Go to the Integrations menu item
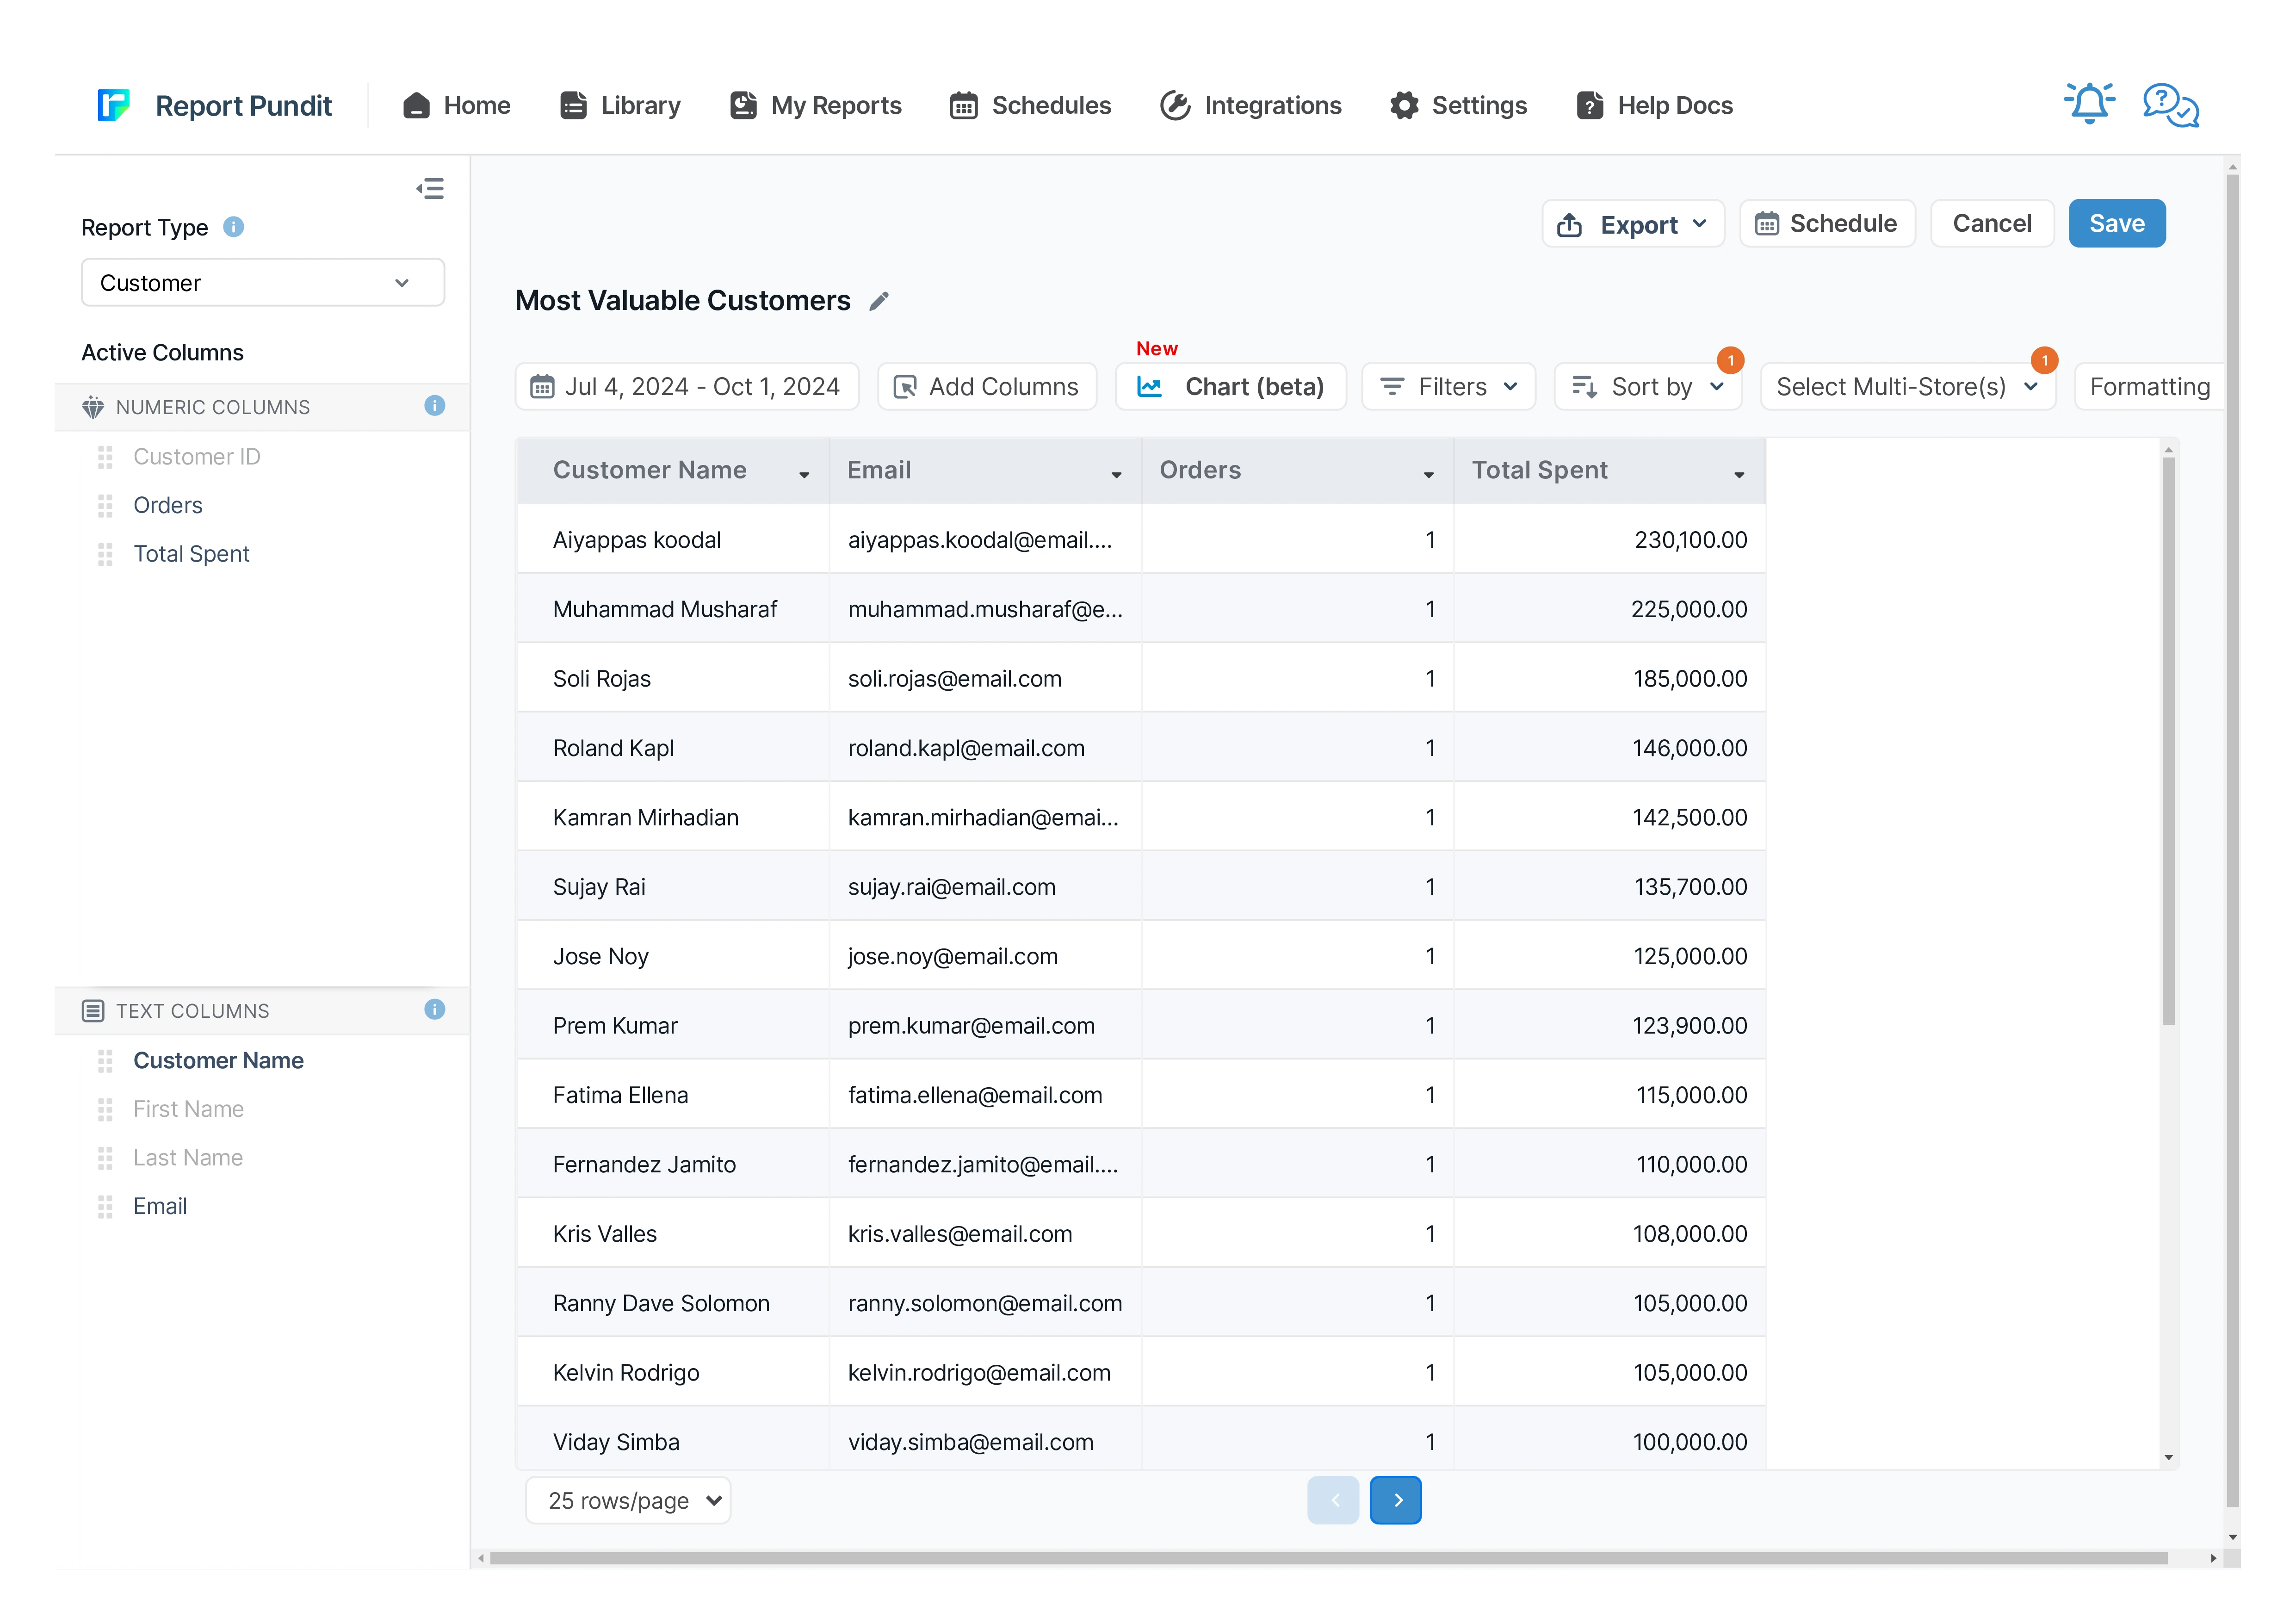The width and height of the screenshot is (2296, 1623). [1251, 105]
